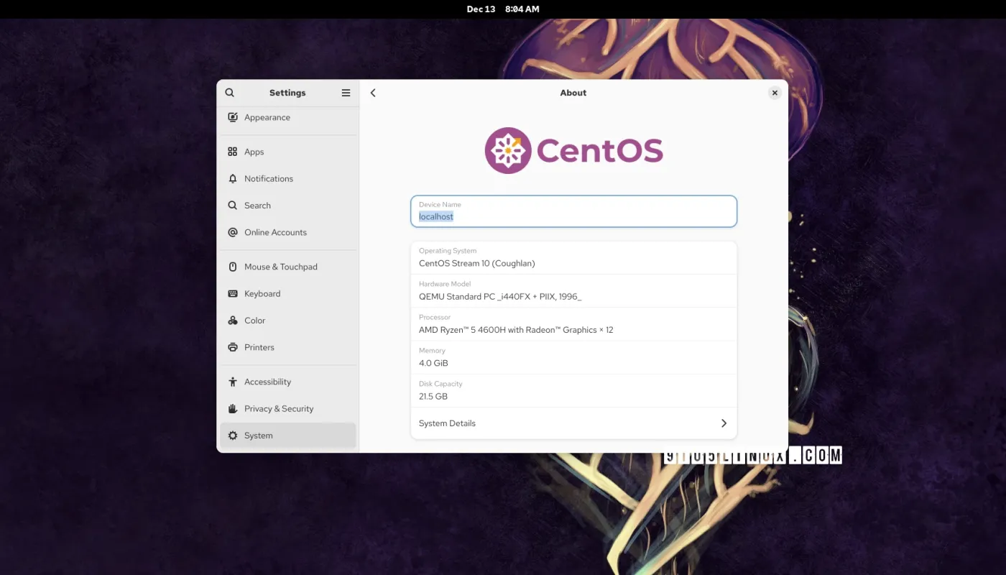The image size is (1006, 575).
Task: Open the clock in the top bar
Action: [x=503, y=9]
